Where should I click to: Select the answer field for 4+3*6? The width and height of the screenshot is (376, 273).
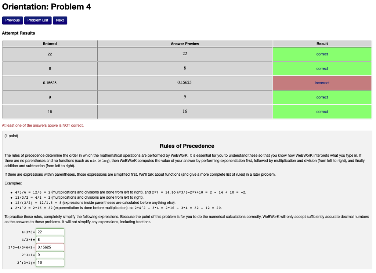[50, 232]
